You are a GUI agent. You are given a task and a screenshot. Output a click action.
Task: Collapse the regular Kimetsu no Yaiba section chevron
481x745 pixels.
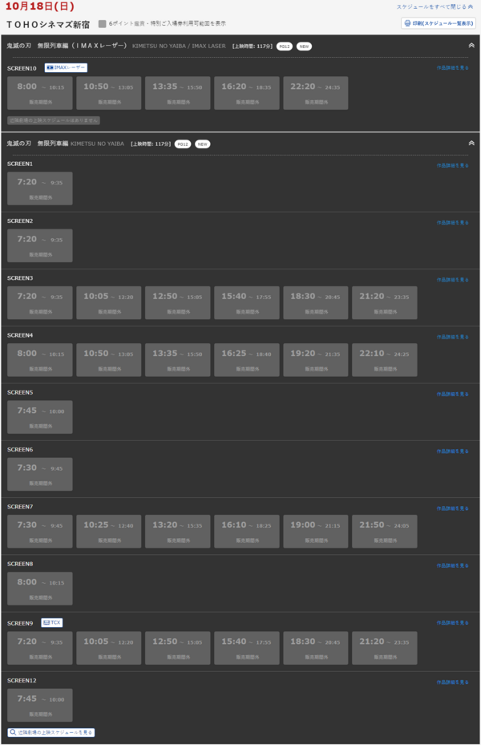(471, 143)
